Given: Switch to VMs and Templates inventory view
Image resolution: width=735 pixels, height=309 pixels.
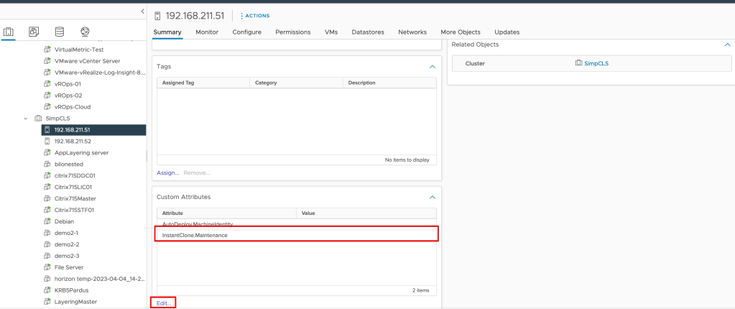Looking at the screenshot, I should click(x=34, y=32).
